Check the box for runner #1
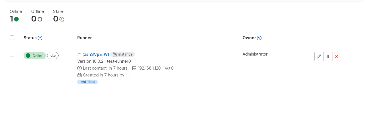 coord(12,54)
